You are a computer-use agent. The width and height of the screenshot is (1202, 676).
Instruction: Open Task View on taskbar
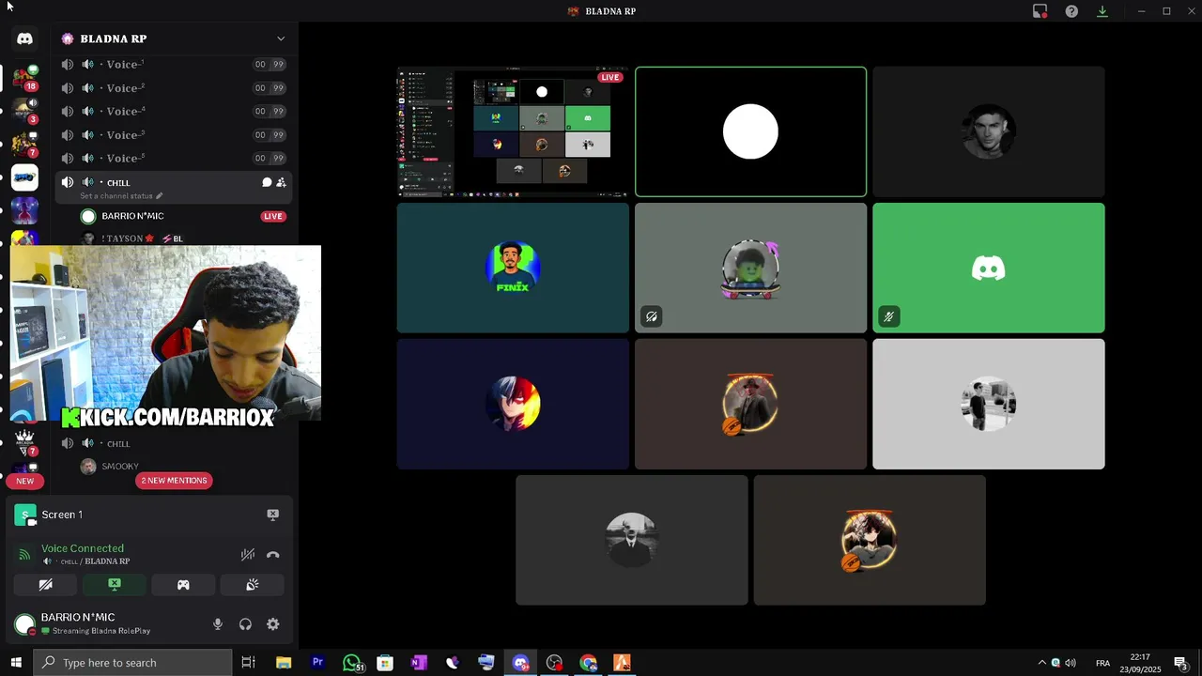pos(248,663)
